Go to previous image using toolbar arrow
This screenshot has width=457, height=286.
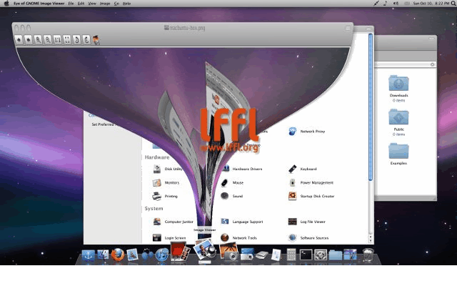click(x=19, y=39)
